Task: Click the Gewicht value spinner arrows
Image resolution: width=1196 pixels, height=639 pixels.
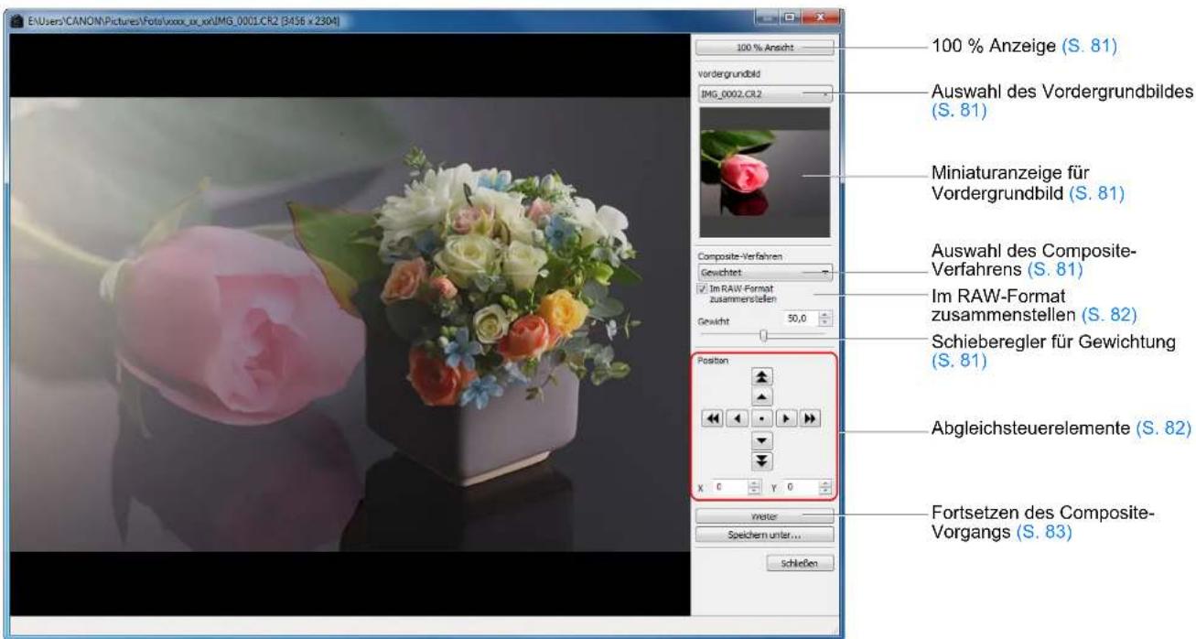Action: pos(826,318)
